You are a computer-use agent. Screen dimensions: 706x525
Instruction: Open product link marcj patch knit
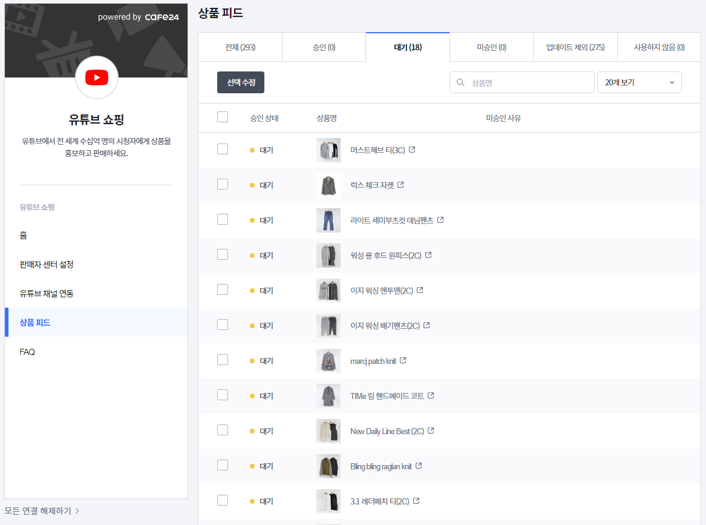point(373,361)
